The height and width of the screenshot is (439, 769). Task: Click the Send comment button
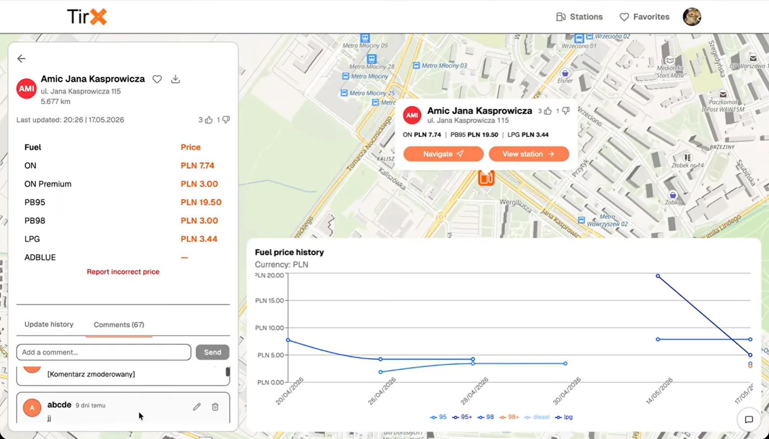(213, 352)
